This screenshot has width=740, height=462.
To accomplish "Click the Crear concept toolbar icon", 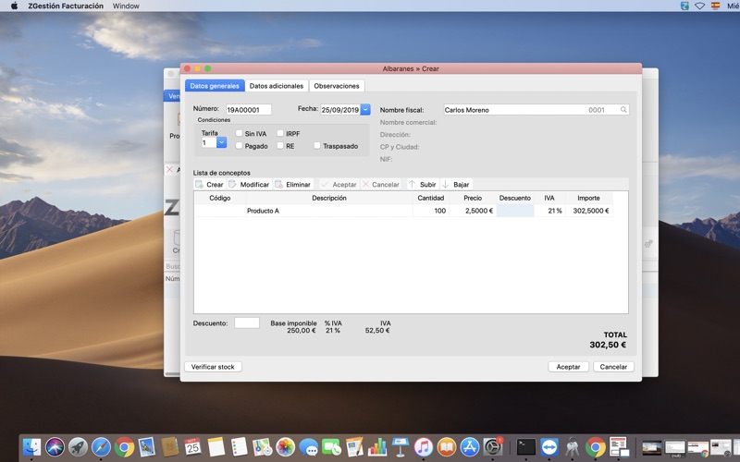I will (x=200, y=184).
